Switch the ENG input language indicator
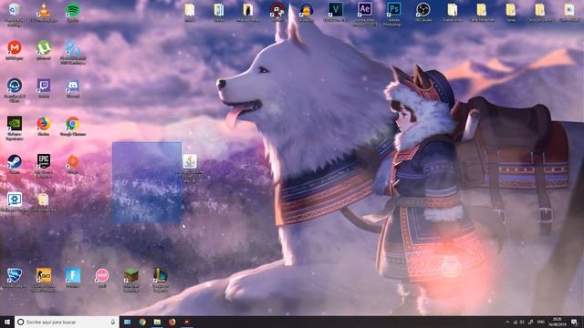Screen dimensions: 584x328 tap(541, 322)
